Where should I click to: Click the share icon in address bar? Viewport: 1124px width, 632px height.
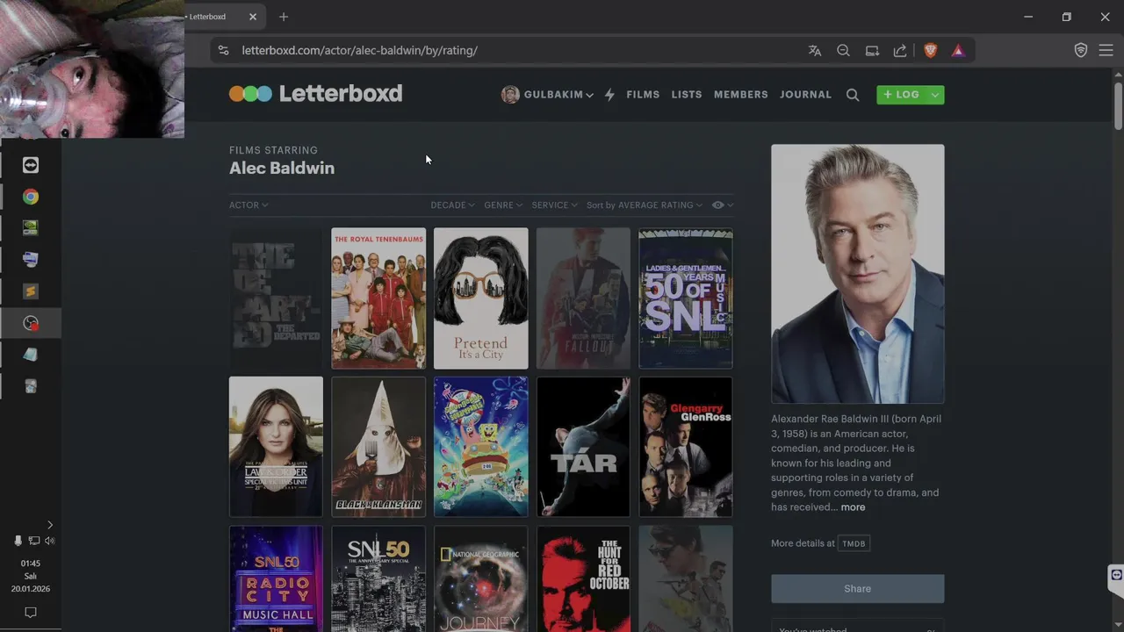(x=900, y=51)
